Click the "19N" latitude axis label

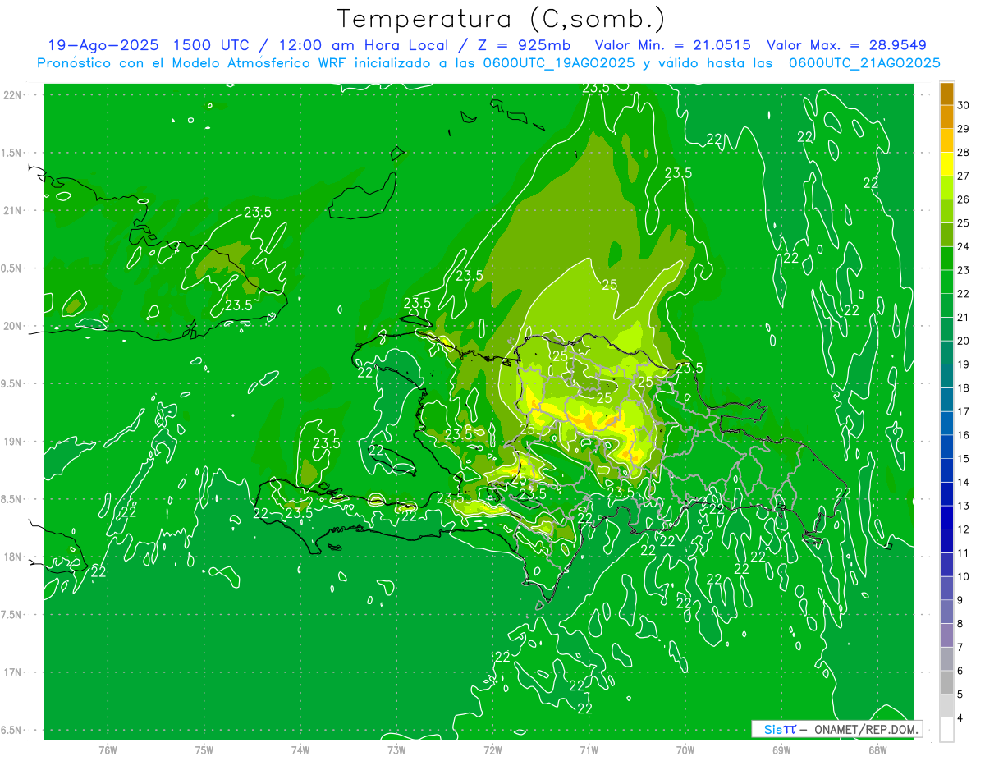coord(11,442)
